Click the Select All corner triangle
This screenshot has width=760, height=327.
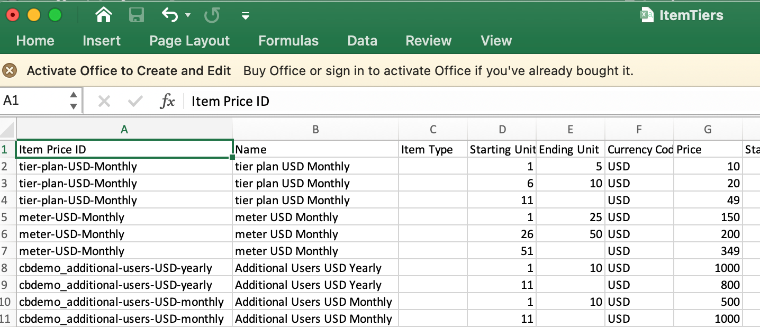(8, 130)
